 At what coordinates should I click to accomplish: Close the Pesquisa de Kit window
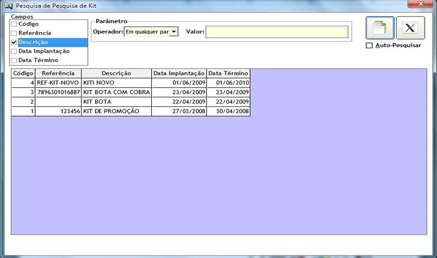[x=421, y=4]
